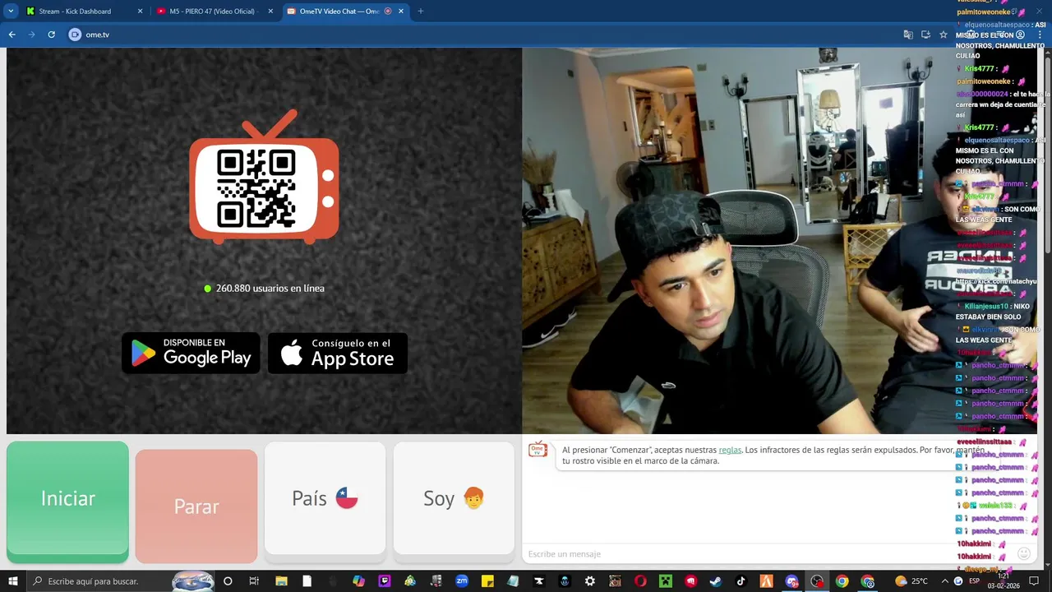View site information icon in address bar
The width and height of the screenshot is (1052, 592).
point(76,35)
